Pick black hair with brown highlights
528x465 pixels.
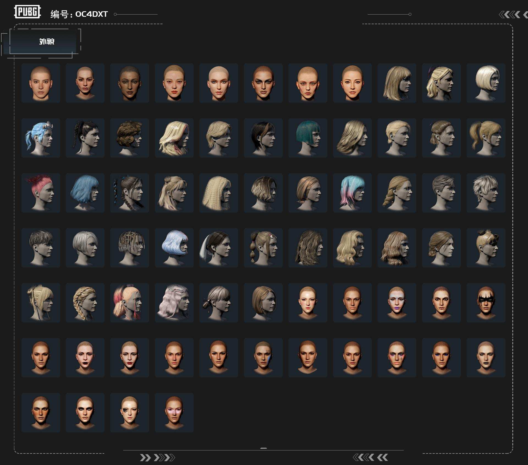263,138
